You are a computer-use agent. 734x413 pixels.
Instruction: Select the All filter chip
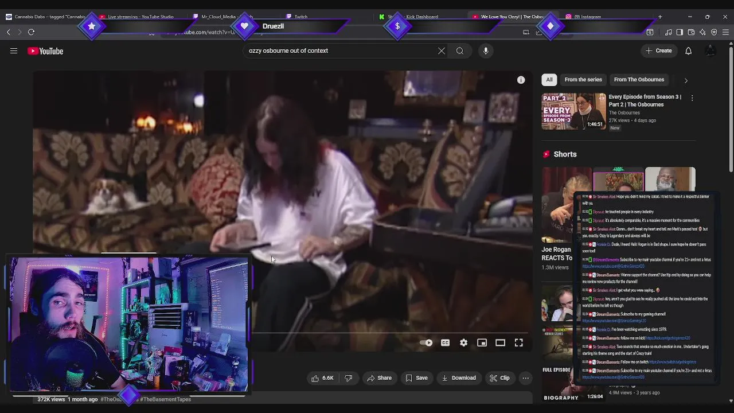click(549, 80)
